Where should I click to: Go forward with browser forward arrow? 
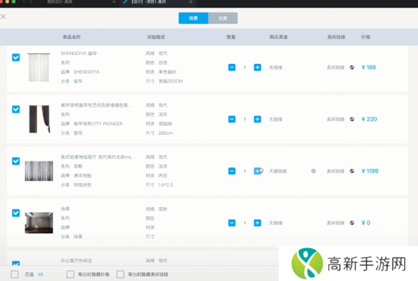tap(31, 1)
